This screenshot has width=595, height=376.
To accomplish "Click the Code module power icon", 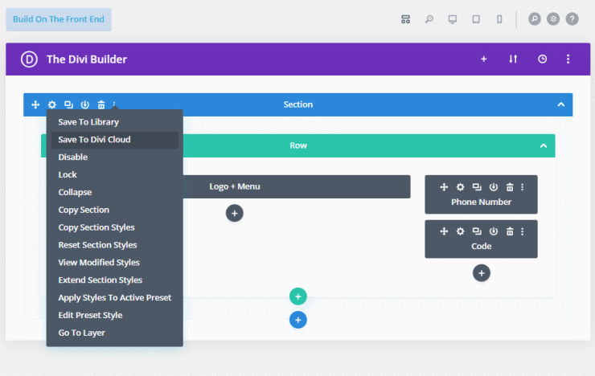I will [494, 231].
